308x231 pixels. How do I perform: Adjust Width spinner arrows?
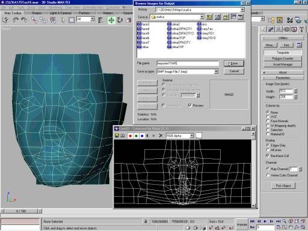pos(295,91)
